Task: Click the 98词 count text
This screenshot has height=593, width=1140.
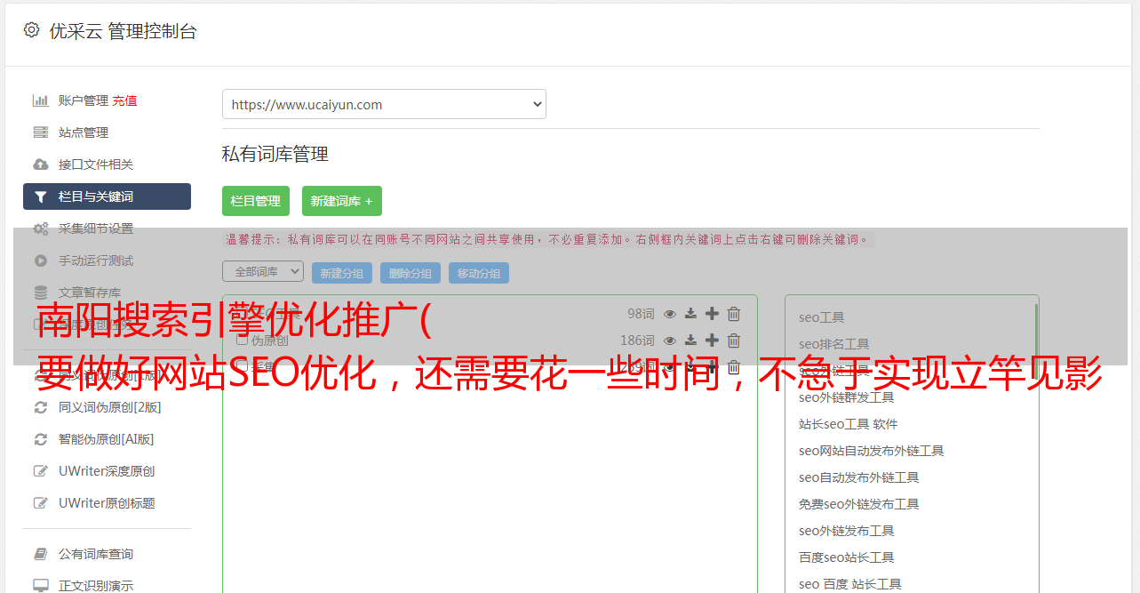Action: [x=641, y=314]
